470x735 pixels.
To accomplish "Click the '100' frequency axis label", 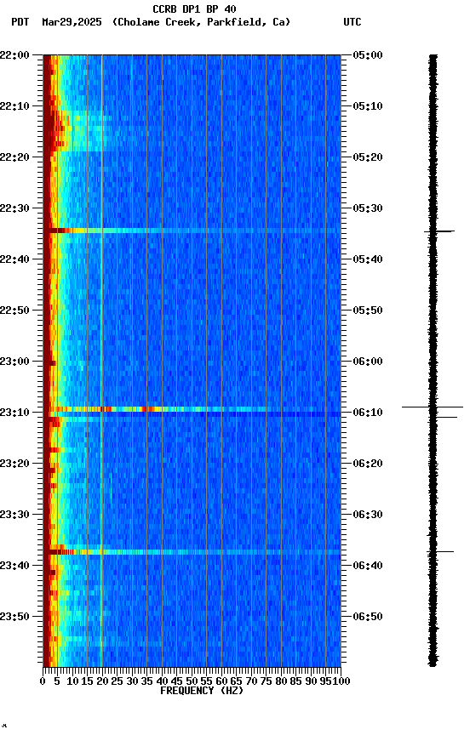I will click(341, 682).
